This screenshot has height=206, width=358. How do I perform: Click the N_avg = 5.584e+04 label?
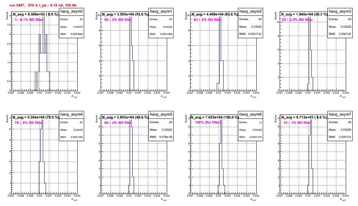pyautogui.click(x=35, y=117)
